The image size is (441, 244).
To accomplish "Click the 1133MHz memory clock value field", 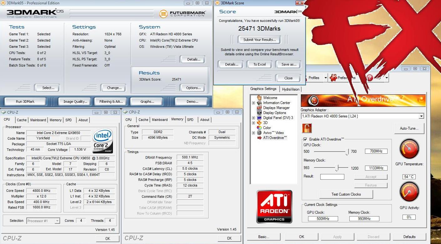I will (376, 168).
